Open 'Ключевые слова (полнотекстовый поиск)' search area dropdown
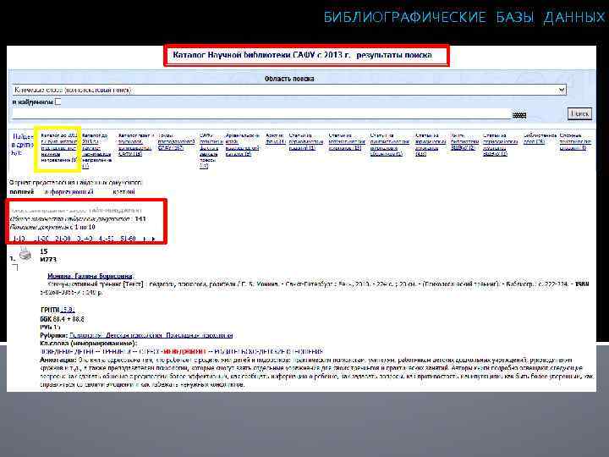The image size is (609, 457). click(x=289, y=91)
